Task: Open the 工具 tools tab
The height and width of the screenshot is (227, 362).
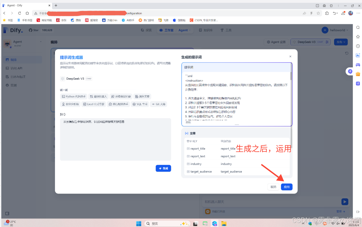Action: 226,30
